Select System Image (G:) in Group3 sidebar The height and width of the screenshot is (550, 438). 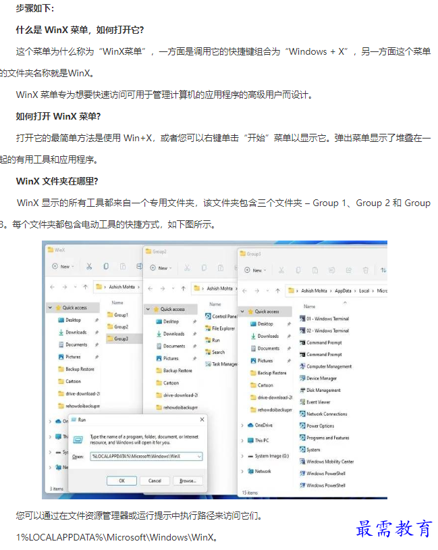(x=269, y=456)
